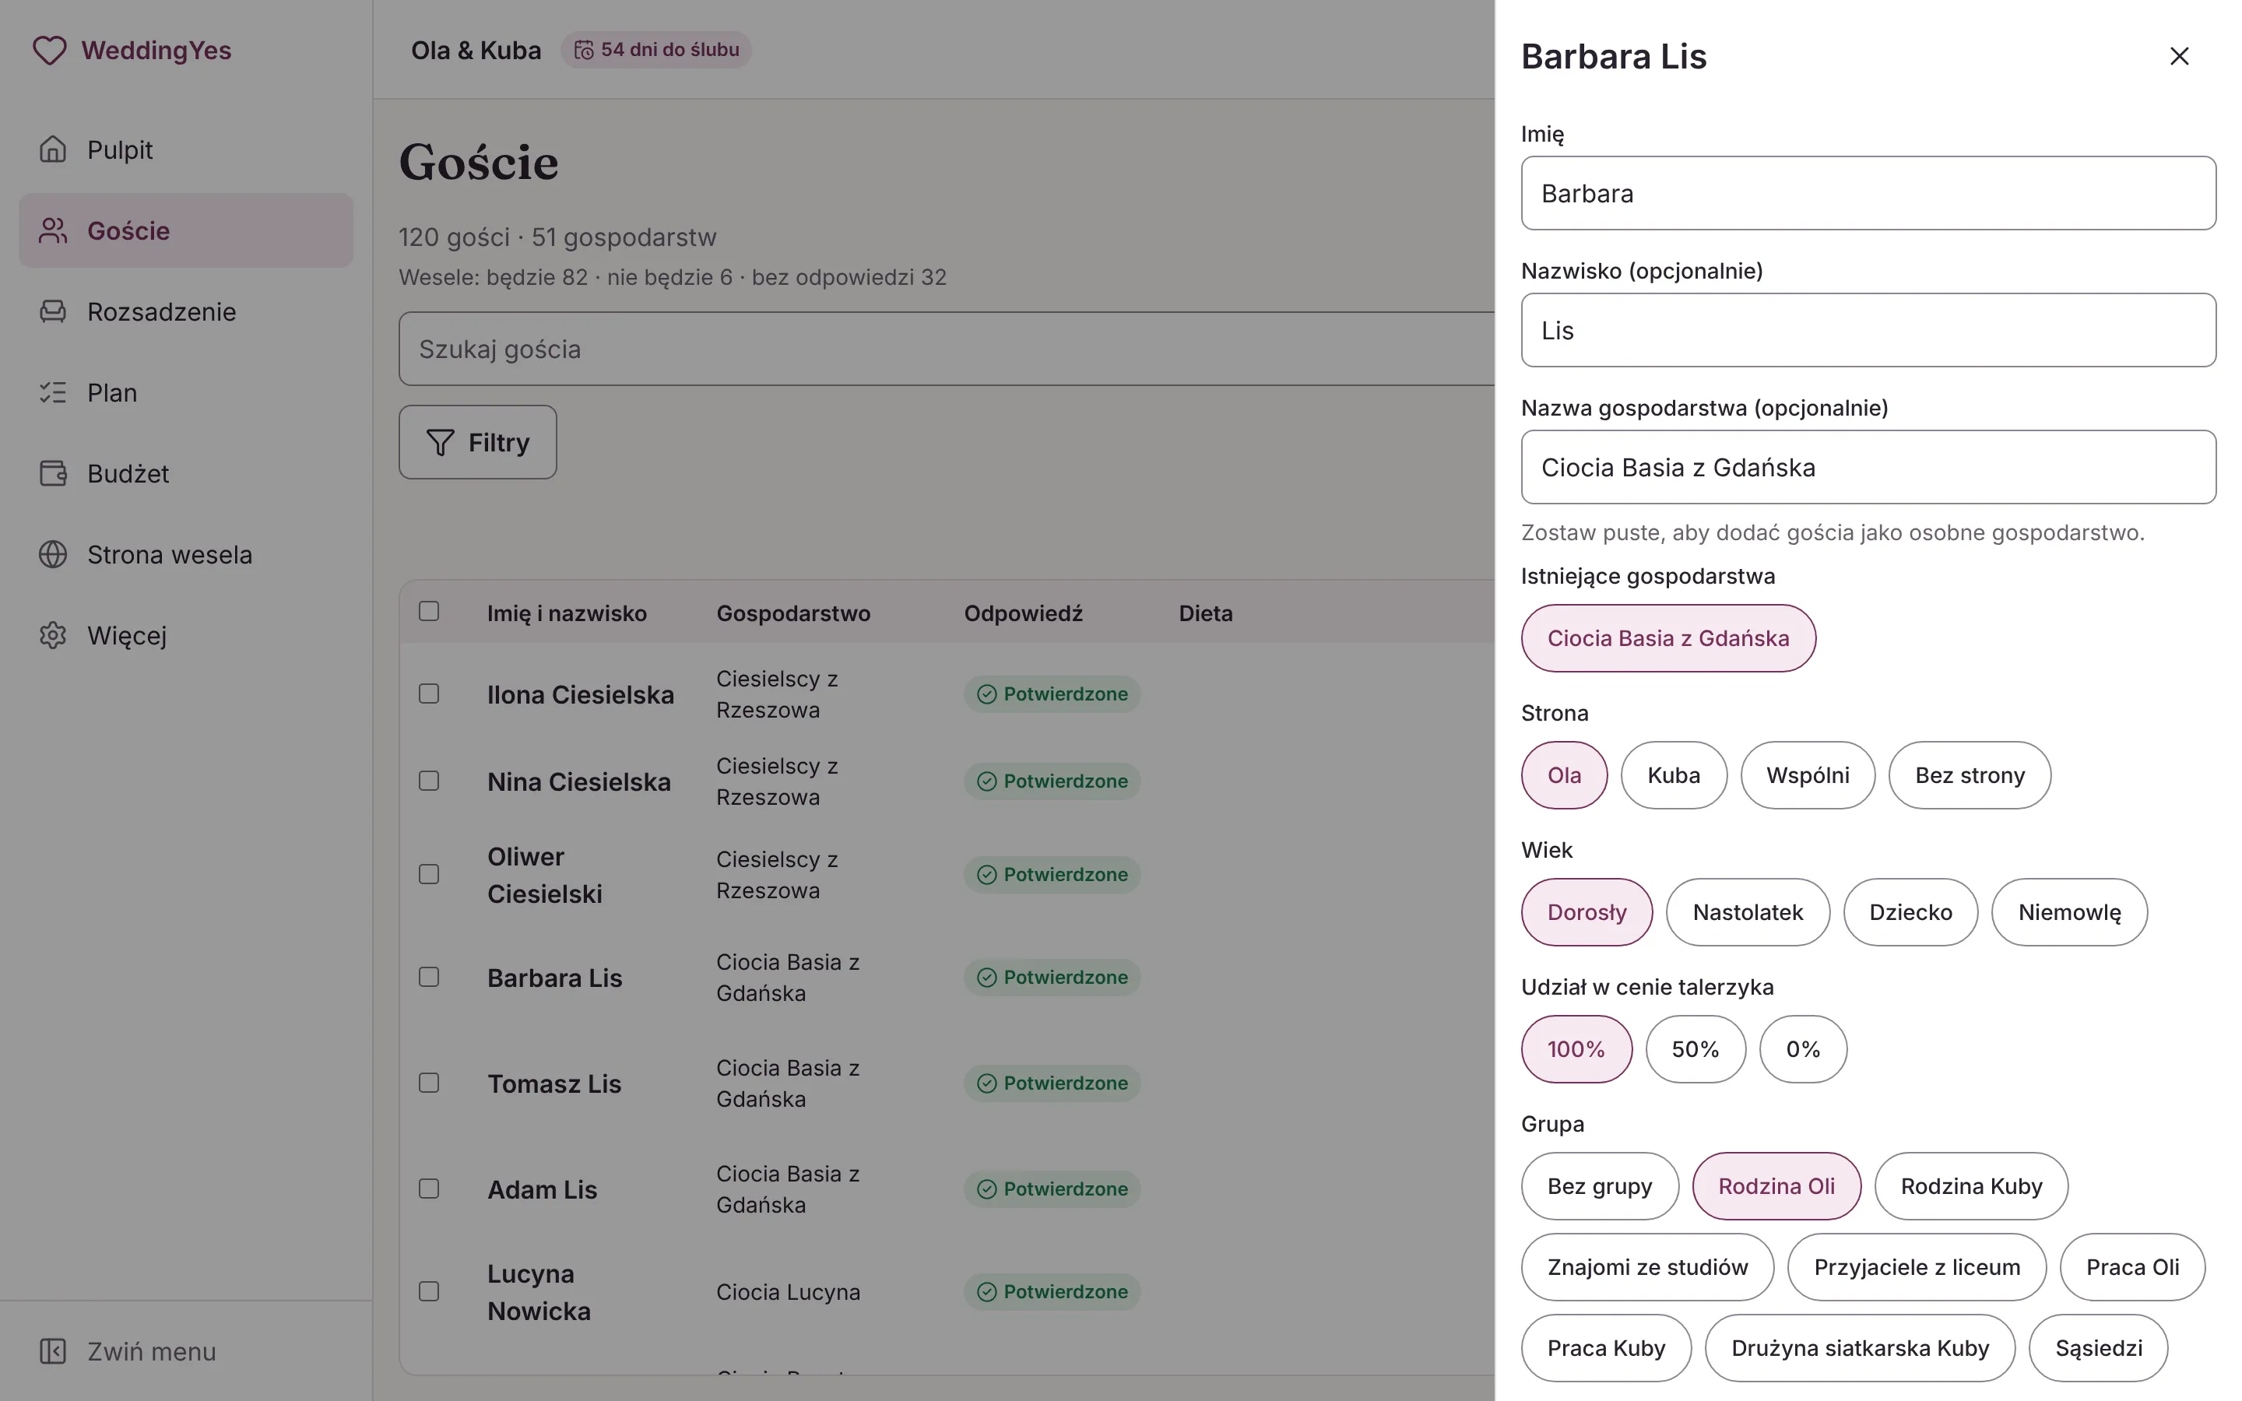The width and height of the screenshot is (2242, 1401).
Task: Close the Barbara Lis guest panel
Action: pos(2179,57)
